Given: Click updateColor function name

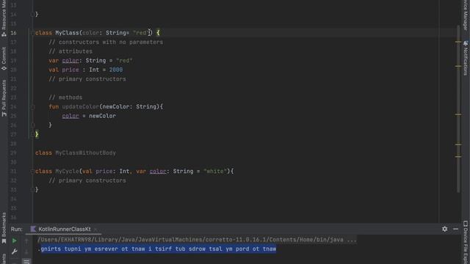Looking at the screenshot, I should 80,106.
